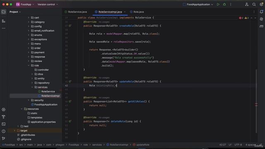Open the Notifications bell panel
This screenshot has width=265, height=149.
pyautogui.click(x=261, y=12)
